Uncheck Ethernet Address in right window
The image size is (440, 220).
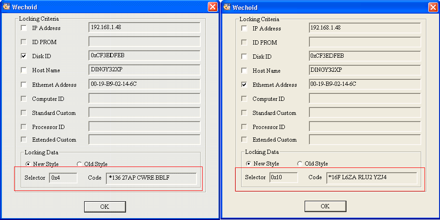[244, 84]
